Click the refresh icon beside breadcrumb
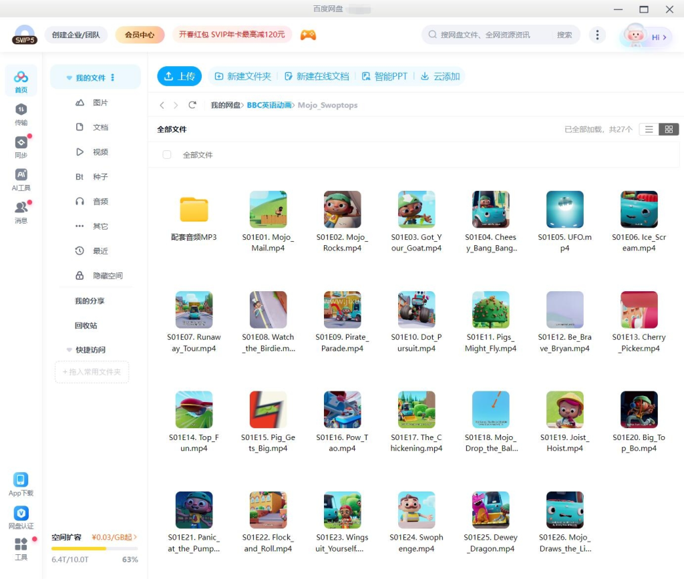This screenshot has height=579, width=684. [192, 106]
